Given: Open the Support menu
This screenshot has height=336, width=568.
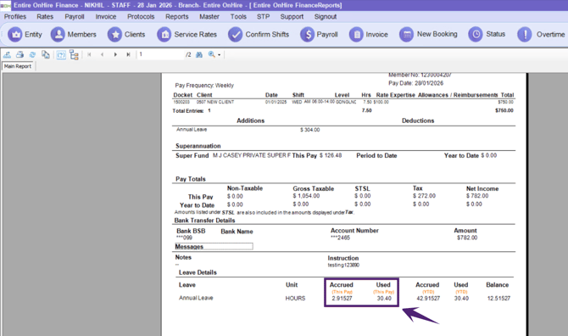Looking at the screenshot, I should point(292,17).
